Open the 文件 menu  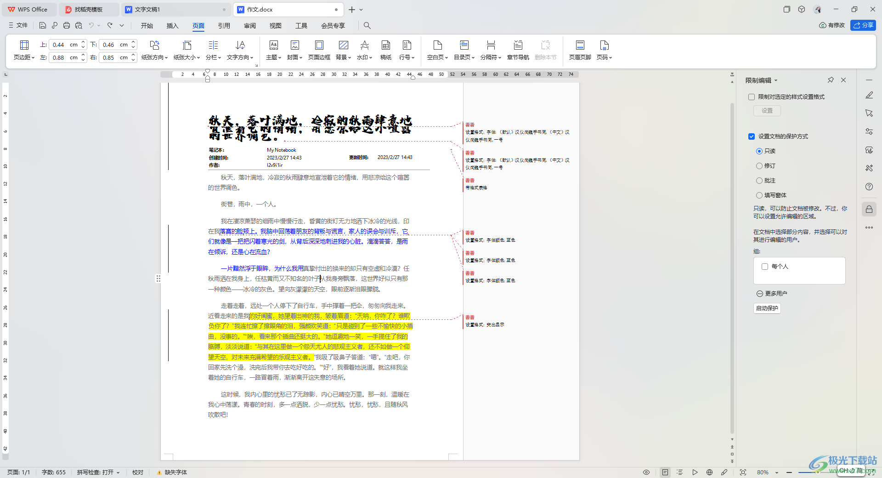(x=18, y=25)
